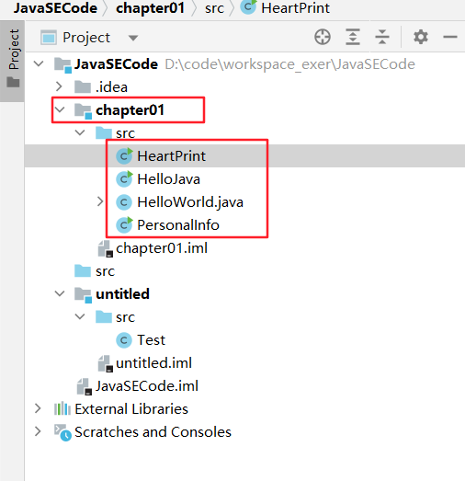Screen dimensions: 465x481
Task: Click the External Libraries bar chart icon
Action: pos(62,408)
